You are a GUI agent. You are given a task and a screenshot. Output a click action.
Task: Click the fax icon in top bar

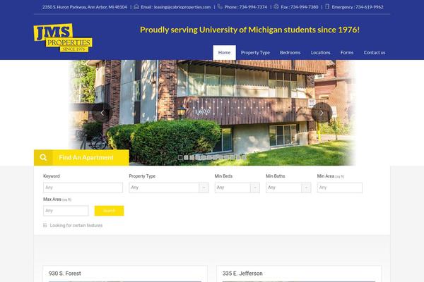click(x=276, y=7)
